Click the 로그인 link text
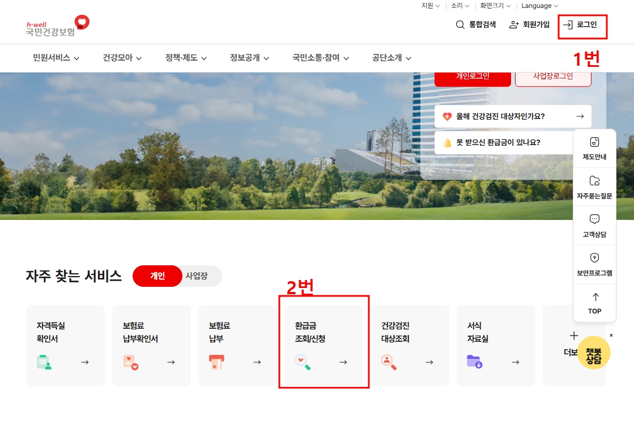The width and height of the screenshot is (634, 428). [587, 25]
